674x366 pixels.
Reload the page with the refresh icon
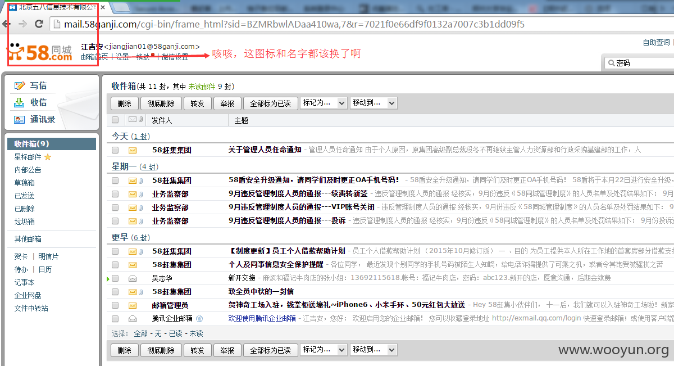39,24
